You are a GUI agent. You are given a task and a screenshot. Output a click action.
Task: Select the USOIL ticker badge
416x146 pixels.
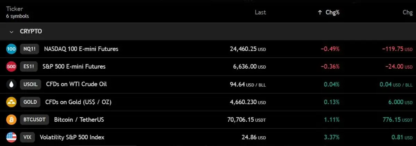(x=31, y=85)
